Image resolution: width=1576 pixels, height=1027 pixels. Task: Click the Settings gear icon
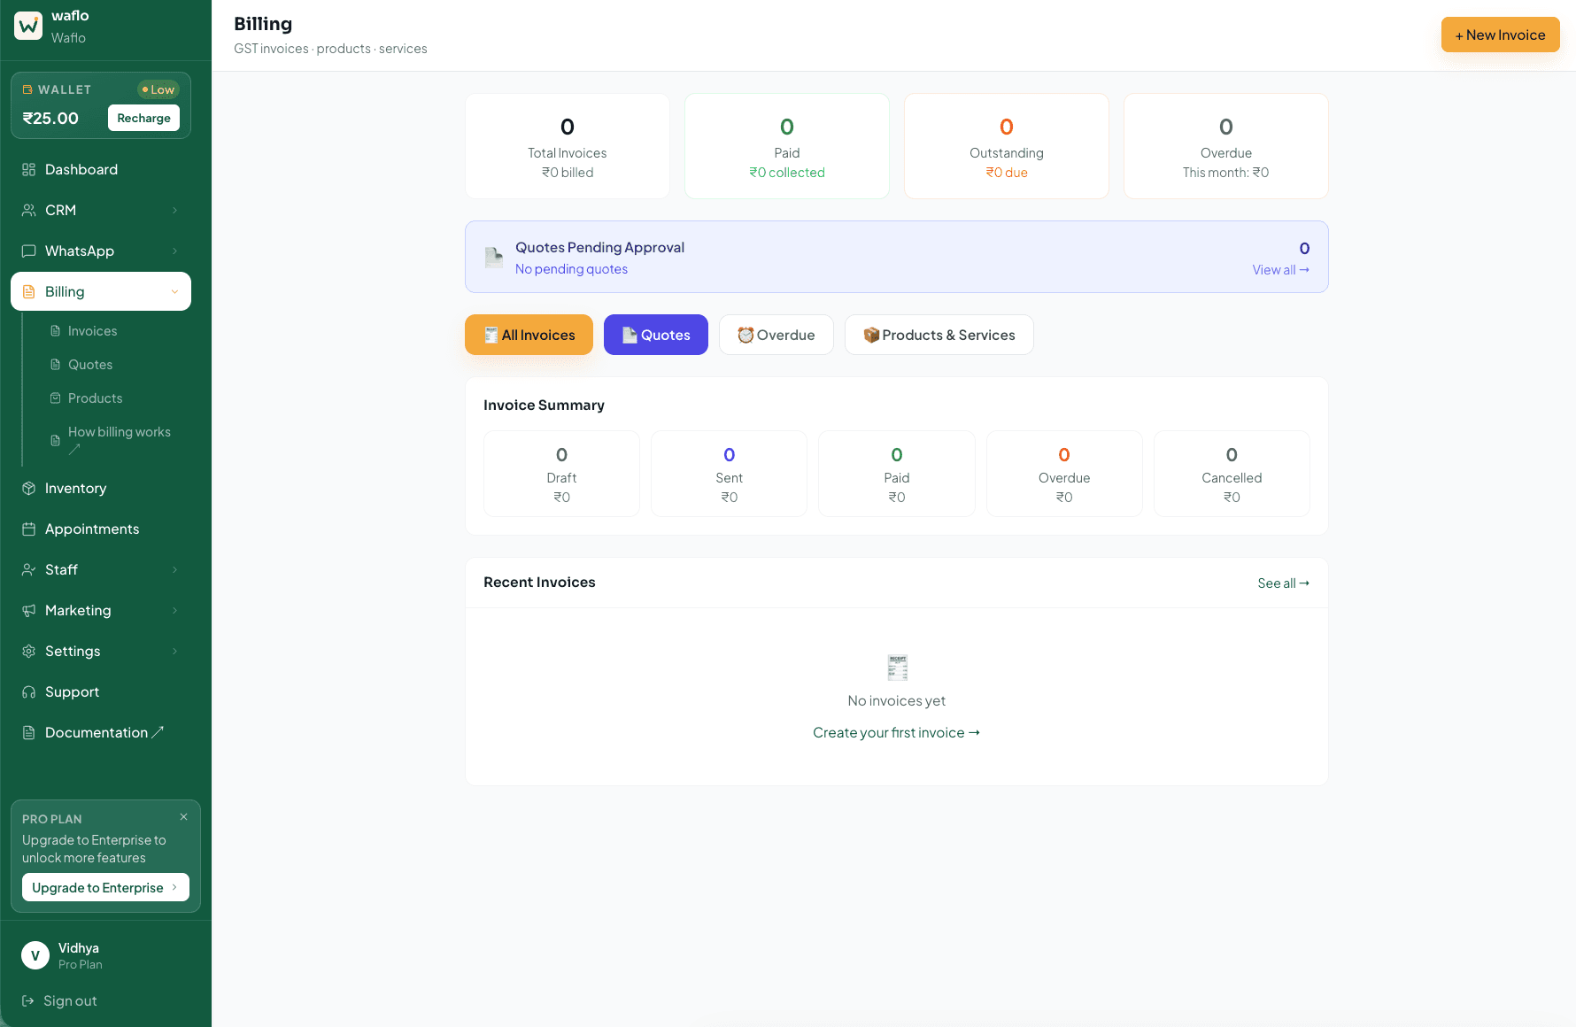[x=28, y=651]
